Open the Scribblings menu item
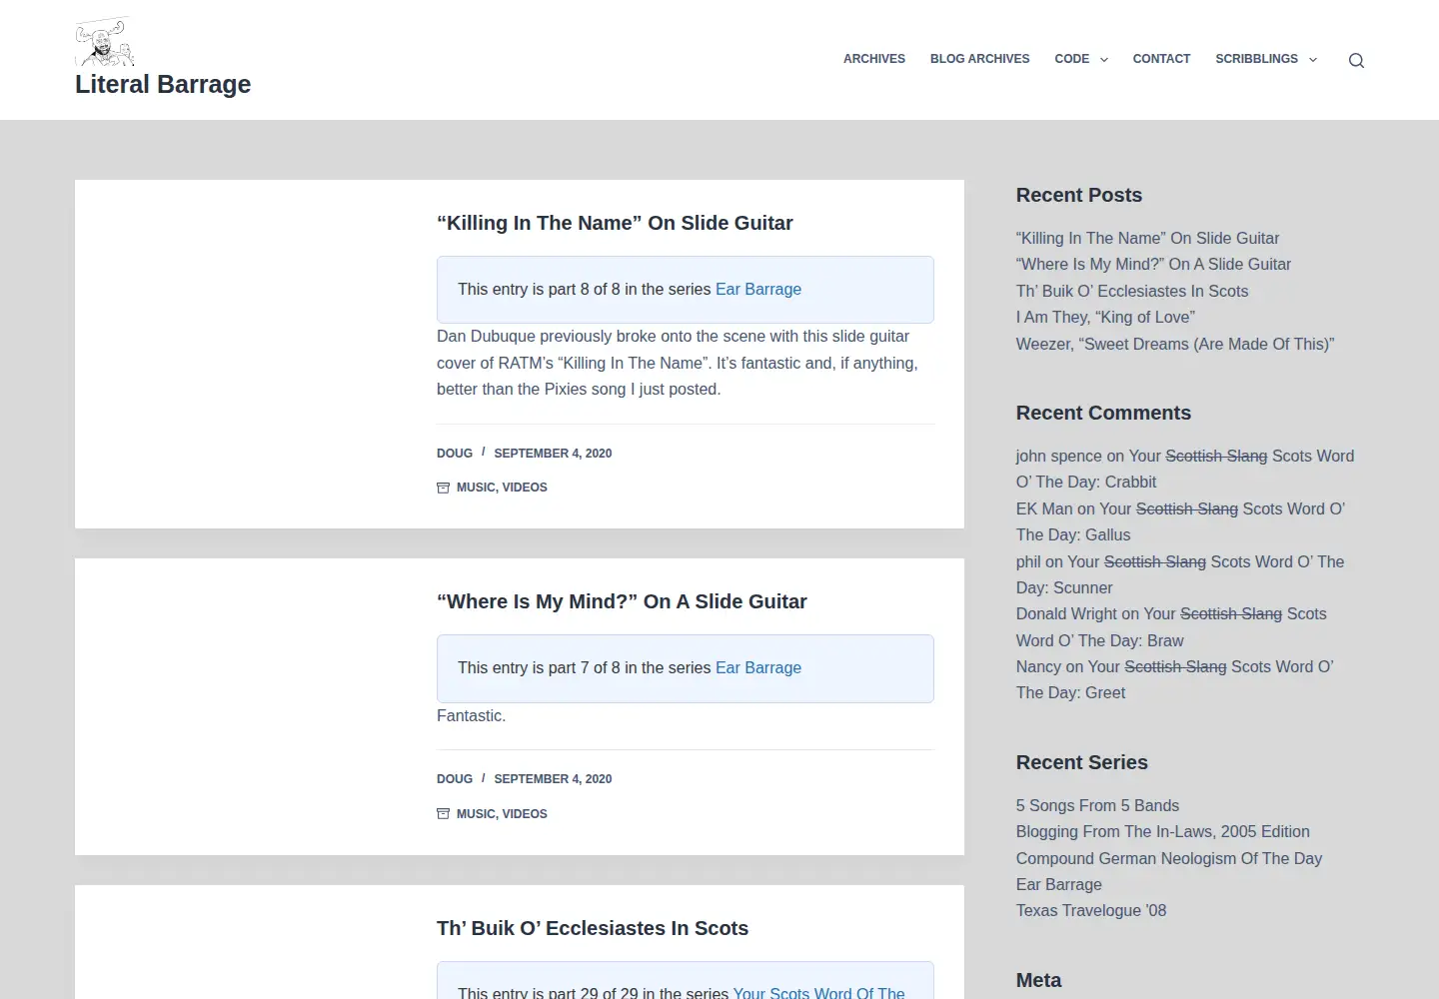The height and width of the screenshot is (999, 1439). [1256, 59]
